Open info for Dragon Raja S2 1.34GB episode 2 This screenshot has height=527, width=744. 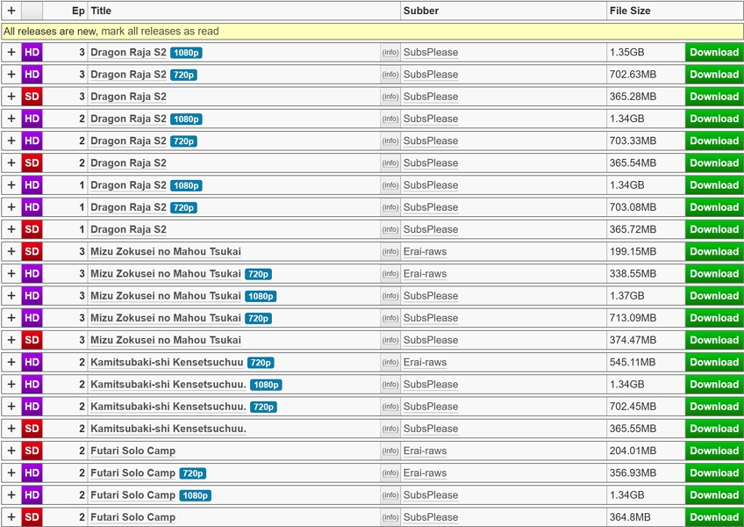coord(390,119)
